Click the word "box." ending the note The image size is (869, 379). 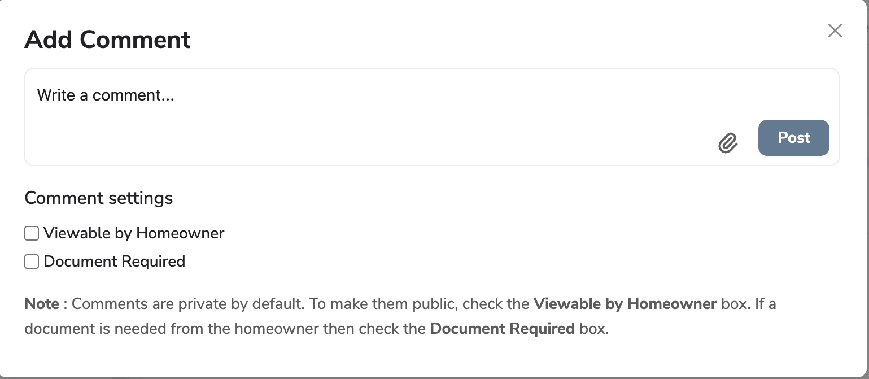594,329
